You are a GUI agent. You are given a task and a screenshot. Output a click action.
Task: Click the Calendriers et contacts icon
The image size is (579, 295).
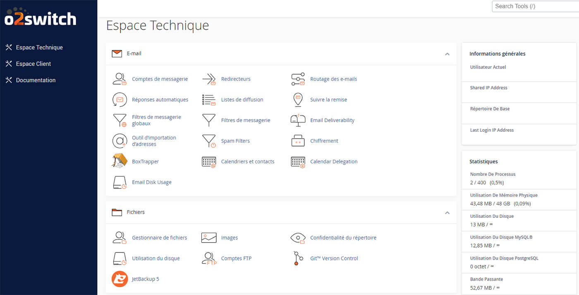click(209, 162)
